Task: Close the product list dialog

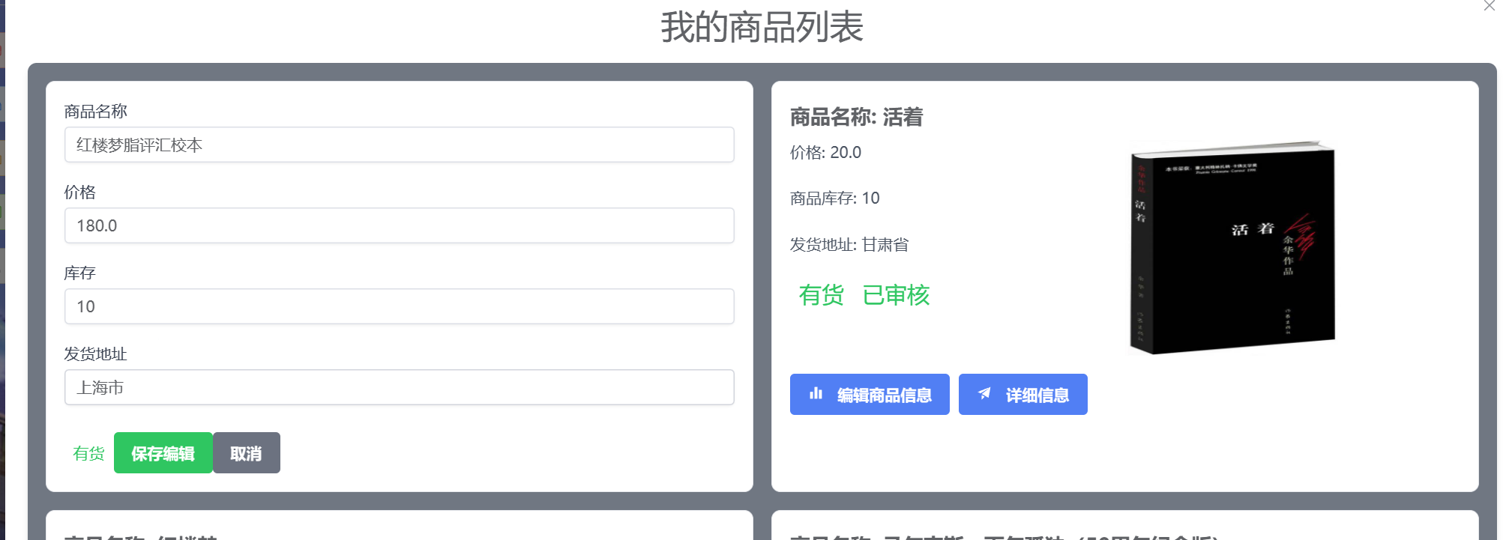Action: click(1489, 6)
